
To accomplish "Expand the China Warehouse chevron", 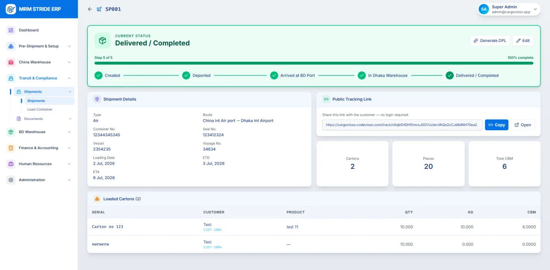I will tap(70, 62).
